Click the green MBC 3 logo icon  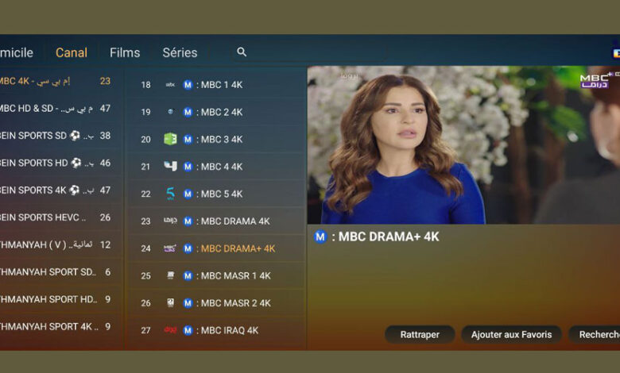coord(170,139)
